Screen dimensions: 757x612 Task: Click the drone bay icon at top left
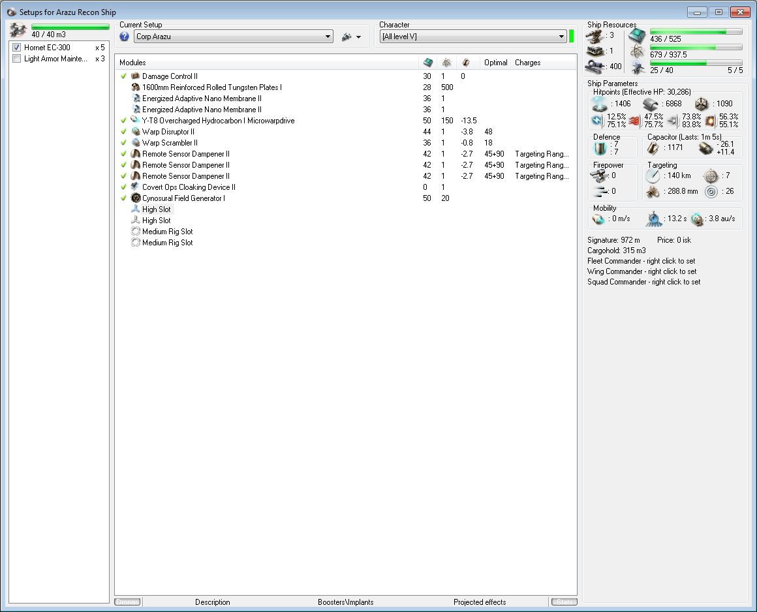pos(17,29)
